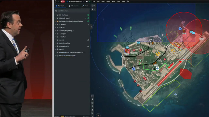Open the File menu
Screen dimensions: 209x117
(94, 2)
